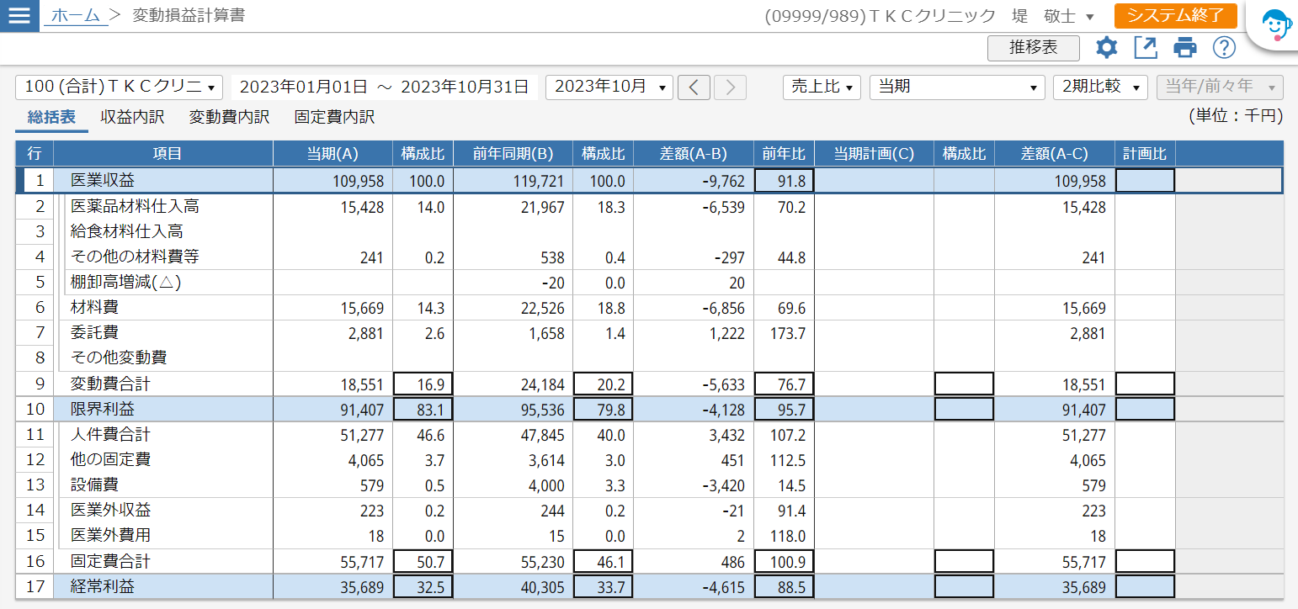The height and width of the screenshot is (609, 1298).
Task: Select the 他の固定費 row label
Action: [x=110, y=460]
